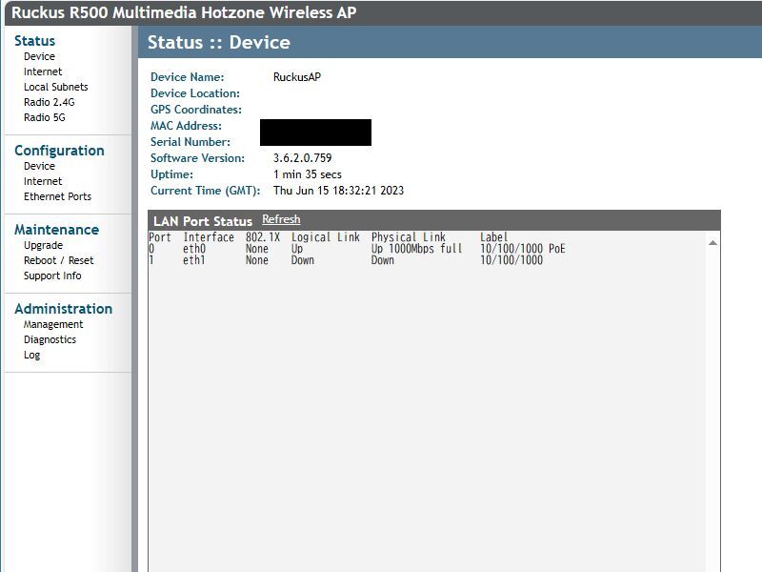View Radio 5G status
762x572 pixels.
(44, 117)
